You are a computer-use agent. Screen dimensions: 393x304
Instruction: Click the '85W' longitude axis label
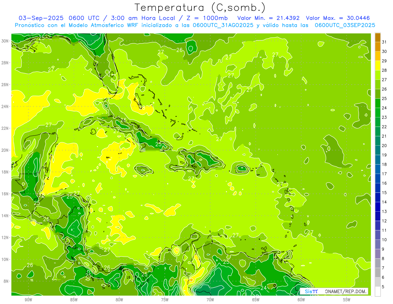pos(74,300)
